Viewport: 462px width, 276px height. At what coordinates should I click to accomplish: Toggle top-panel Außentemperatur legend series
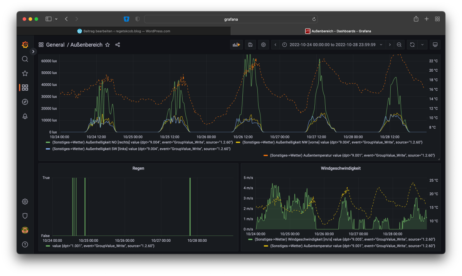(353, 155)
